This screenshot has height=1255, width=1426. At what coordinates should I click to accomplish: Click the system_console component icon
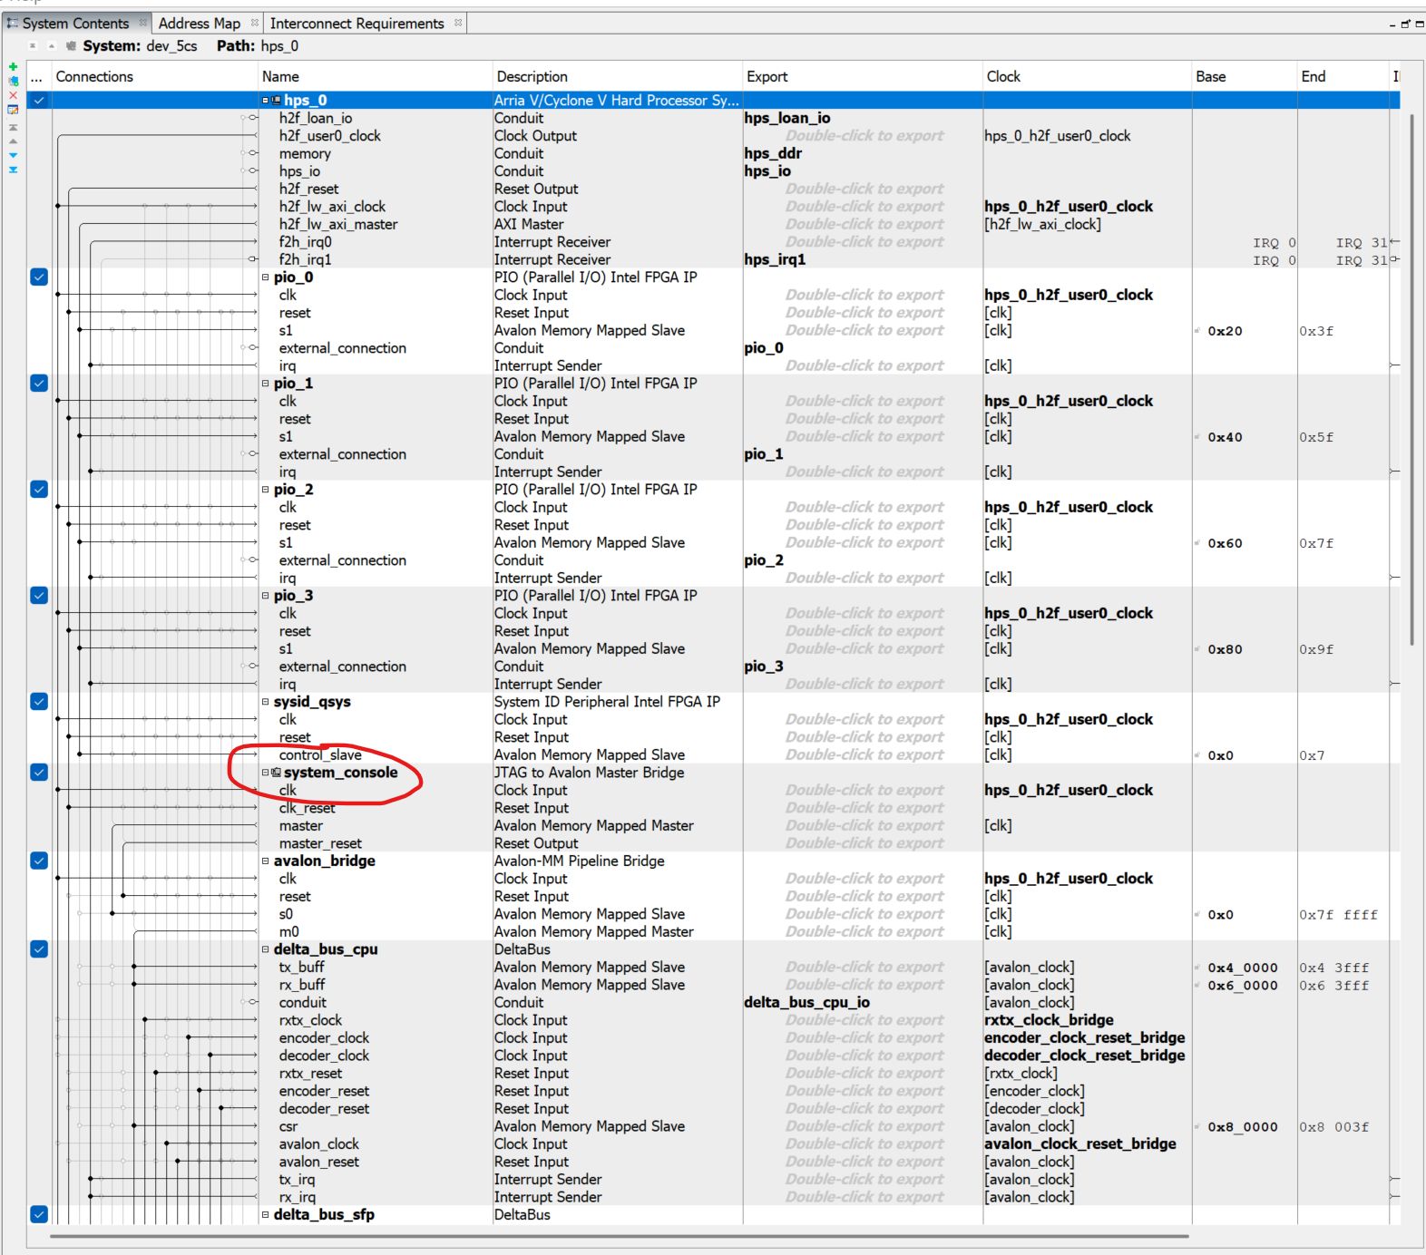pos(277,773)
